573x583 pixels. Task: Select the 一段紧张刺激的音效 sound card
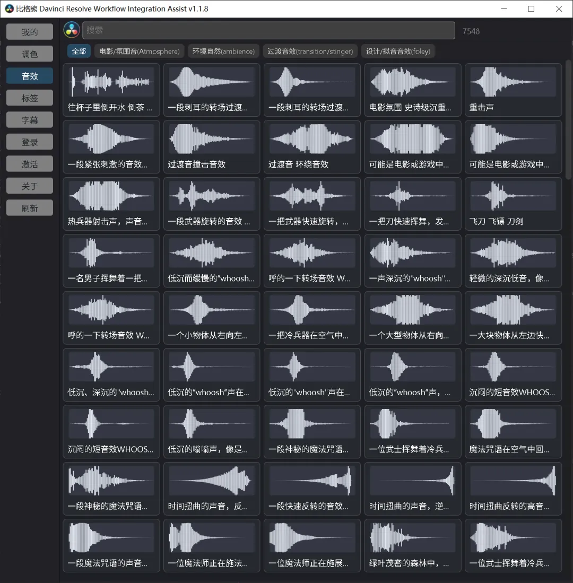111,147
